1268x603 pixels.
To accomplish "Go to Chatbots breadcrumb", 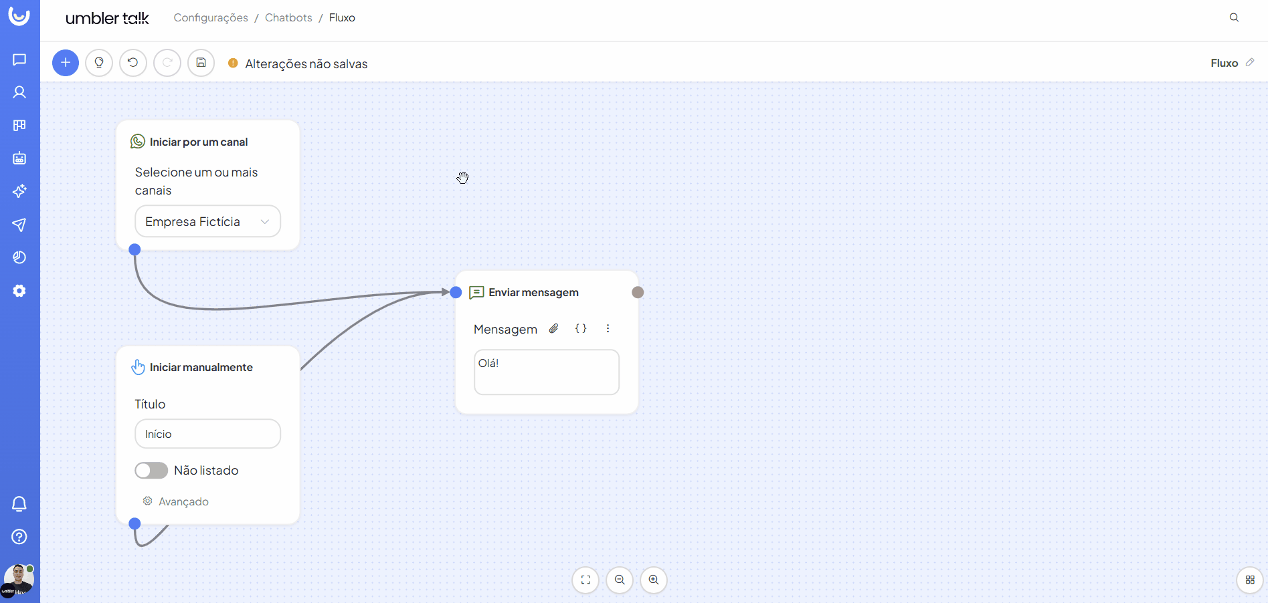I will pos(288,17).
